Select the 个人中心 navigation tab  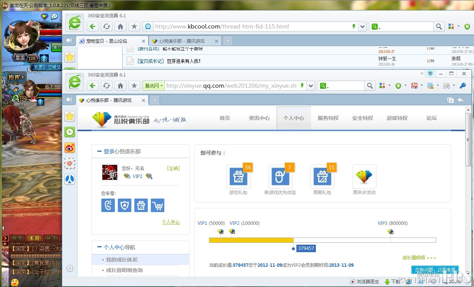(294, 118)
